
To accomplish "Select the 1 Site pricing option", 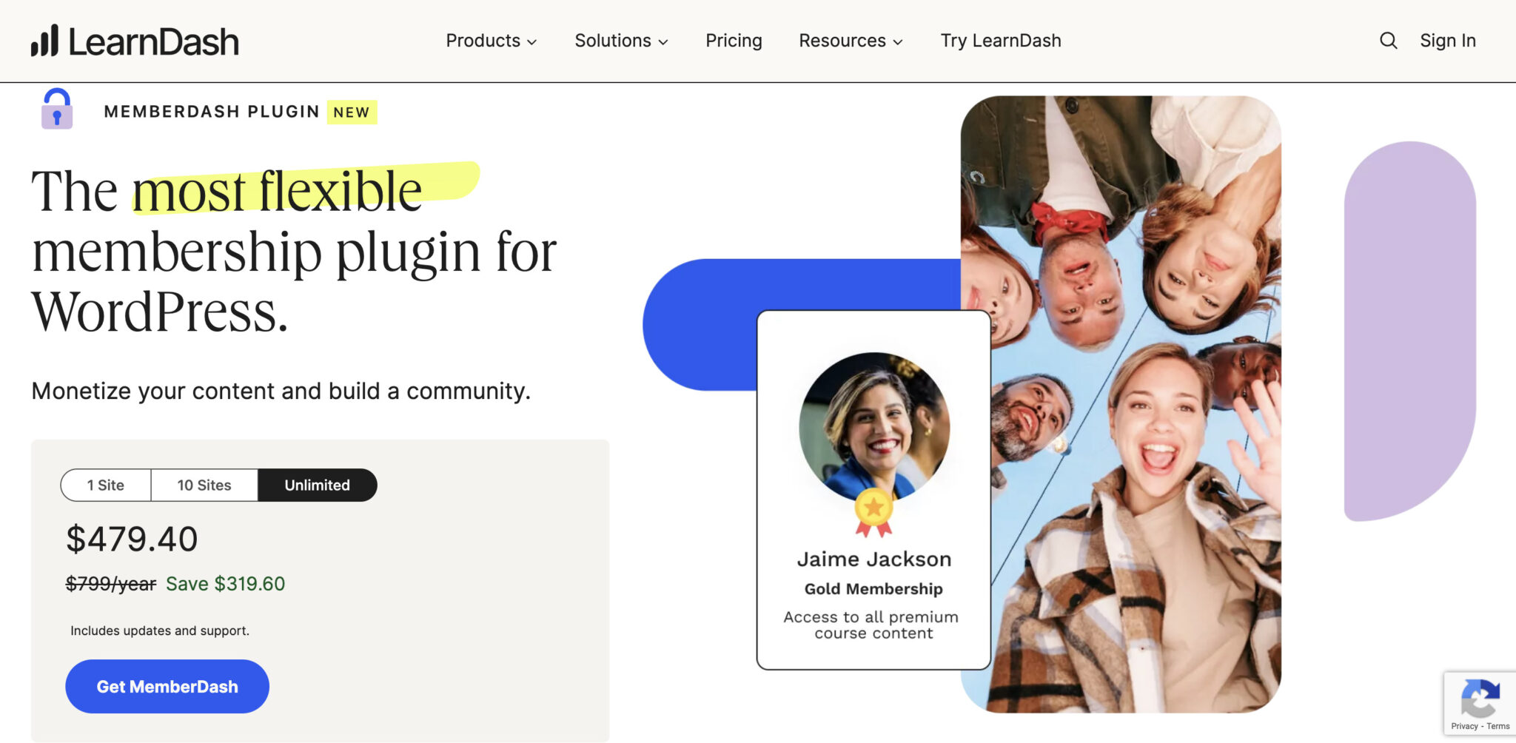I will [106, 485].
